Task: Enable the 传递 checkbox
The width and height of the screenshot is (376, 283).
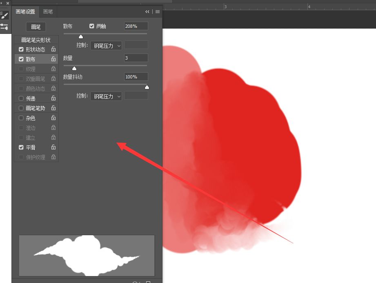Action: [x=21, y=98]
